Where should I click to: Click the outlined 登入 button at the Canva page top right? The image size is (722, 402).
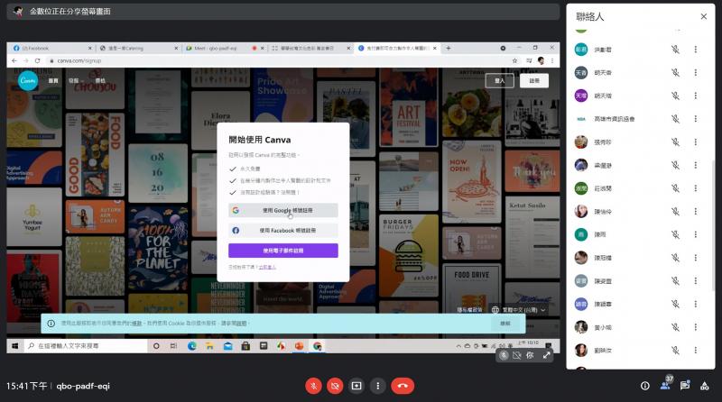point(500,81)
